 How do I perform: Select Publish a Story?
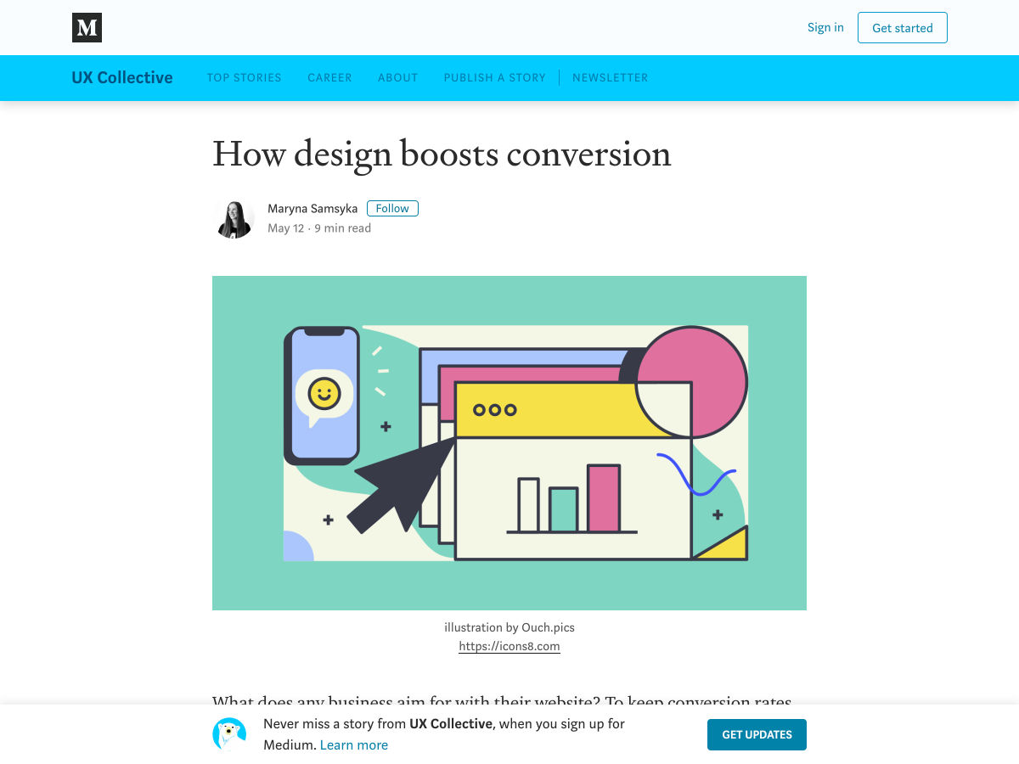point(494,77)
